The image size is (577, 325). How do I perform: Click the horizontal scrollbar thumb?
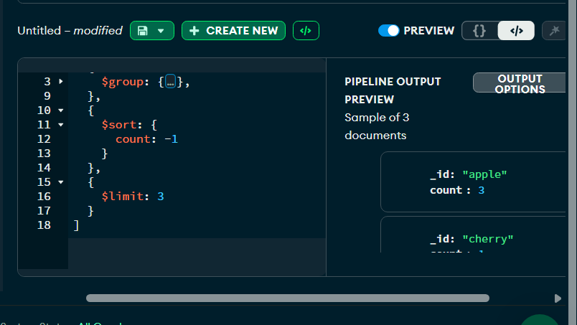point(287,298)
